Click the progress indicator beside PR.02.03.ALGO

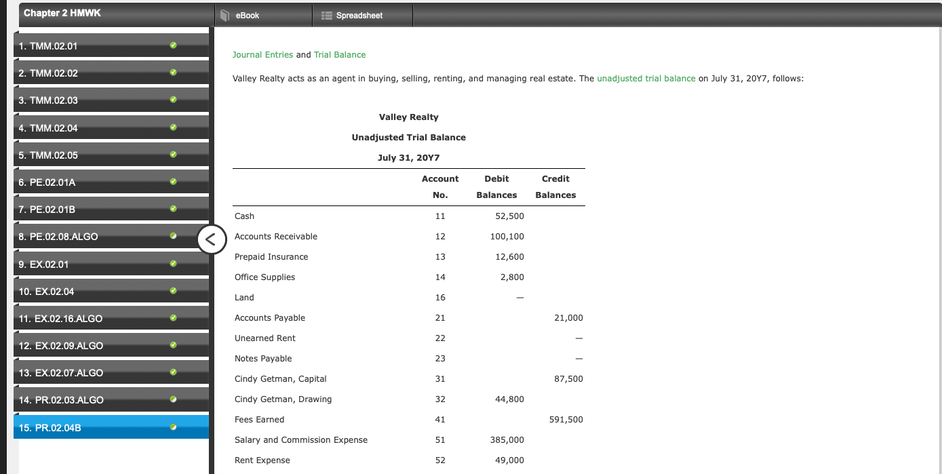tap(174, 400)
